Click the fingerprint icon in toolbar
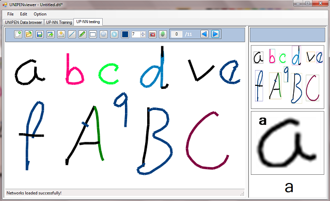The height and width of the screenshot is (201, 330). tap(163, 34)
